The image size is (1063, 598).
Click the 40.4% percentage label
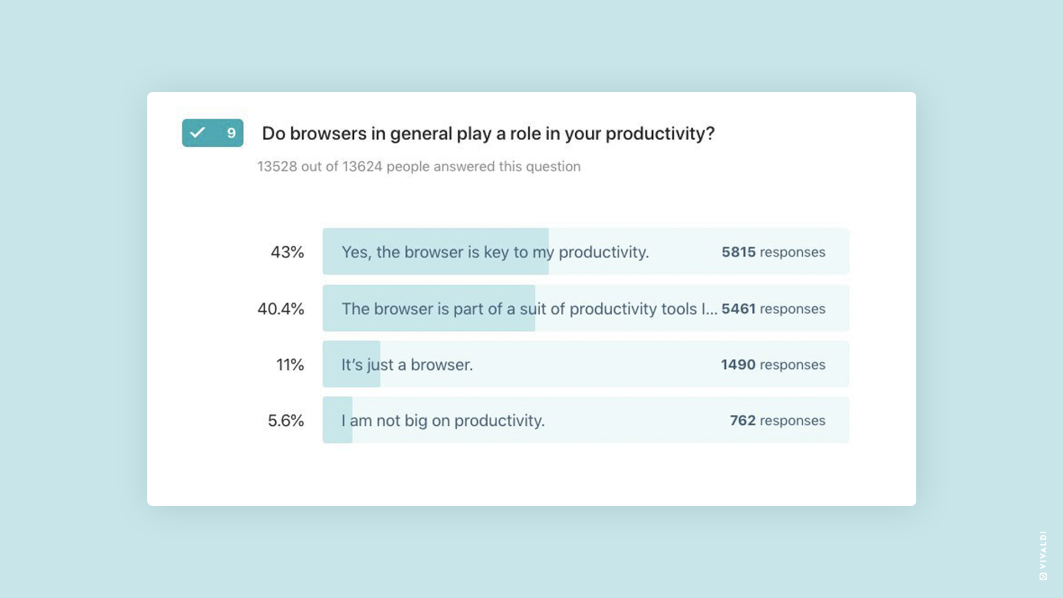coord(281,309)
